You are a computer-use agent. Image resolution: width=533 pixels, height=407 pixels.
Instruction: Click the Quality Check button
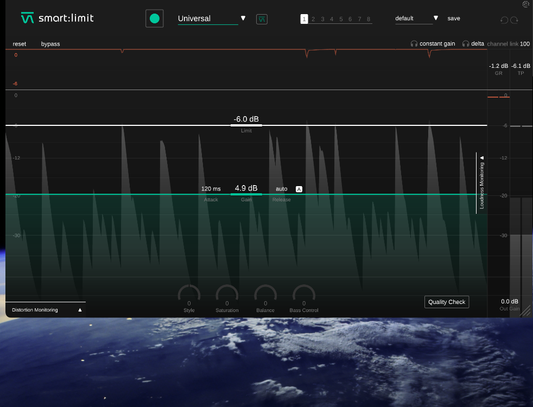[446, 302]
